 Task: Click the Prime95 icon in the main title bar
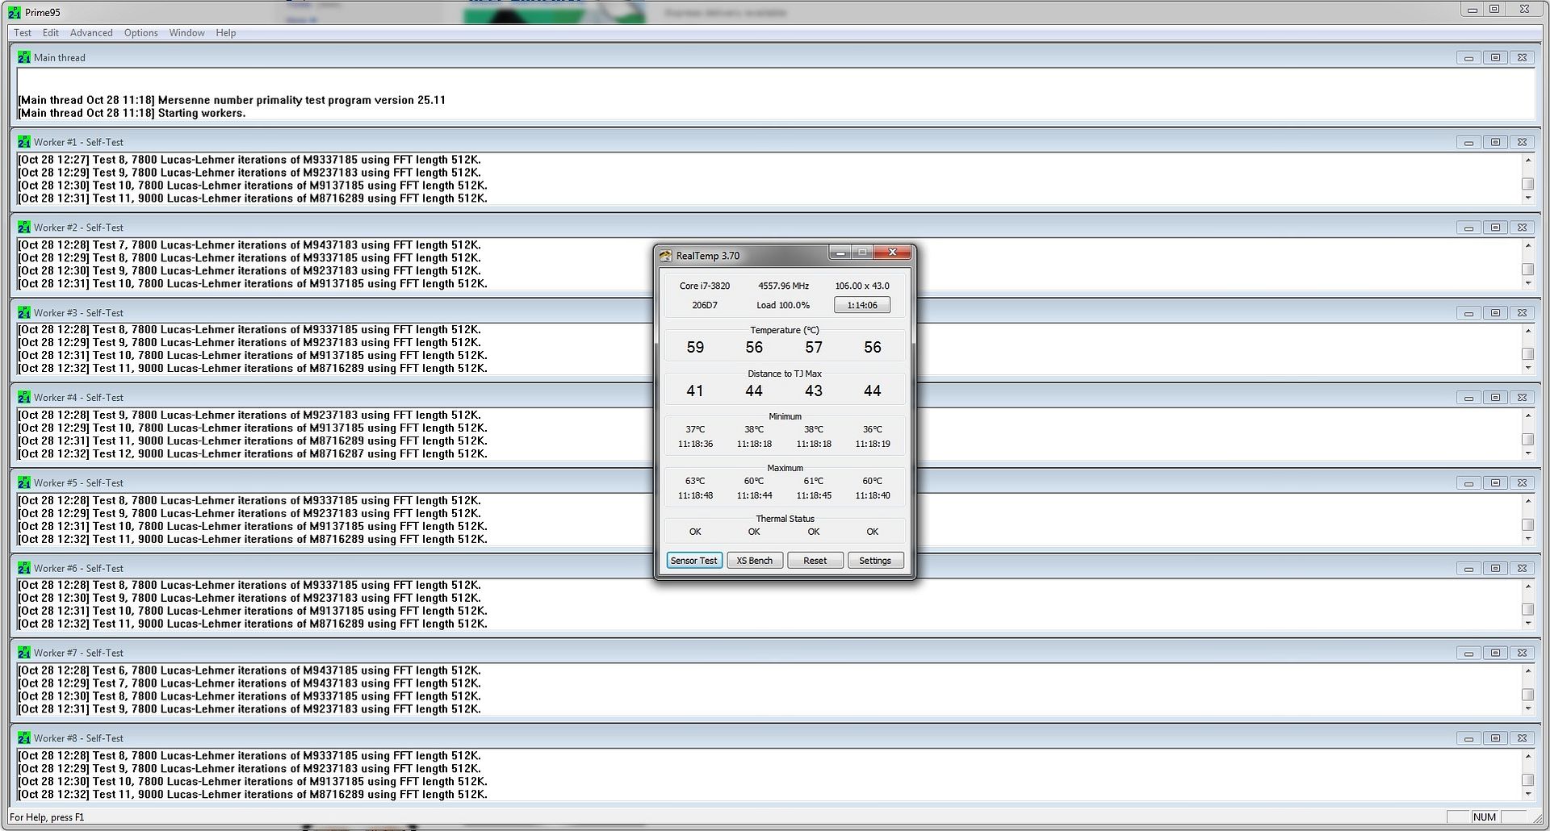coord(15,12)
